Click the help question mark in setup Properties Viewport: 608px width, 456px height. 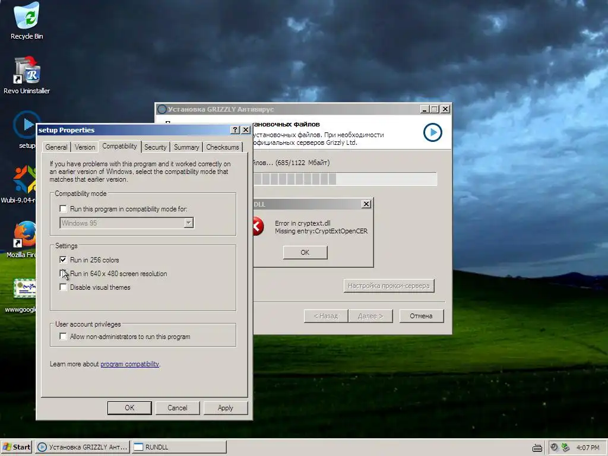click(x=235, y=130)
